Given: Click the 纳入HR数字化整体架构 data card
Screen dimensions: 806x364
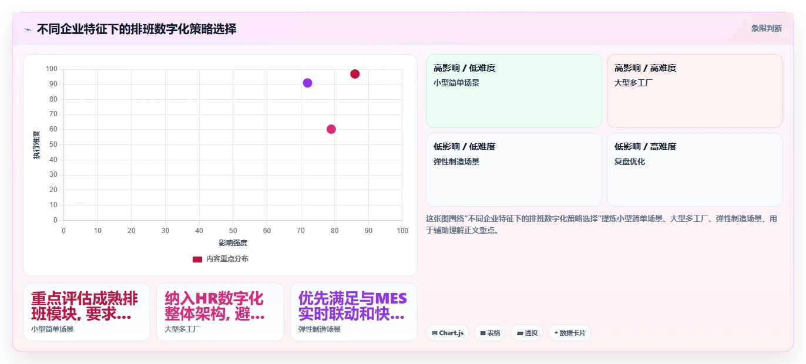Looking at the screenshot, I should [220, 312].
